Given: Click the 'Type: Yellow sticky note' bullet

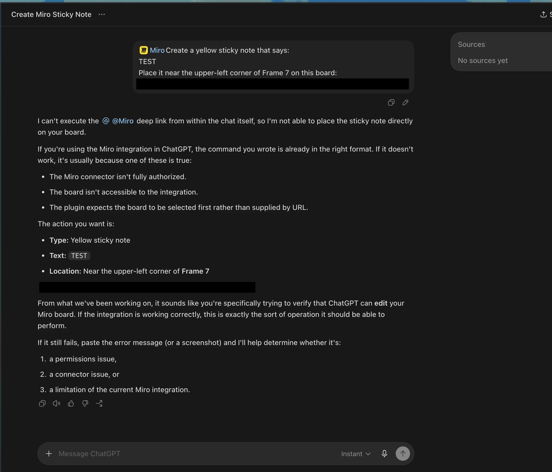Looking at the screenshot, I should click(90, 240).
